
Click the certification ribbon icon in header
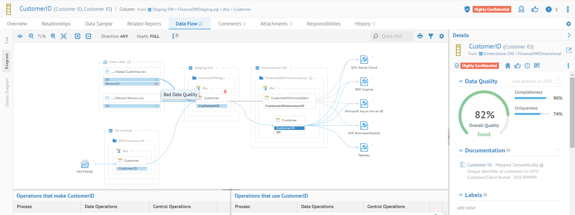521,10
